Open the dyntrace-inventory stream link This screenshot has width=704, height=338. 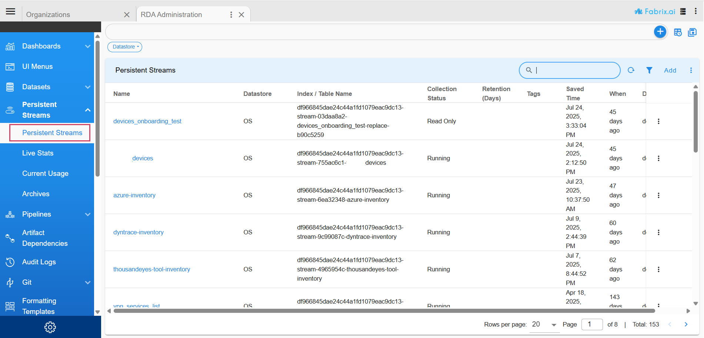[x=139, y=232]
